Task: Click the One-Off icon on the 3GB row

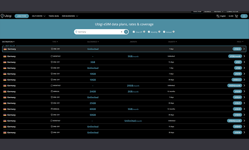Action: 52,62
